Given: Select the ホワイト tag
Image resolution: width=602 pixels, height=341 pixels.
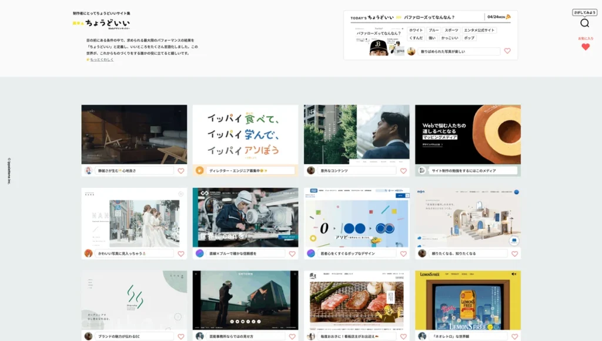Looking at the screenshot, I should pyautogui.click(x=416, y=31).
